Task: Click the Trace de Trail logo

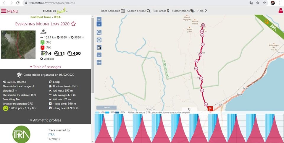Action: click(x=55, y=11)
